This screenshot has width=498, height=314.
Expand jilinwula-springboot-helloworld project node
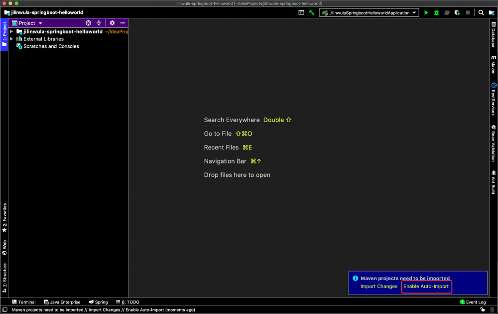click(11, 31)
